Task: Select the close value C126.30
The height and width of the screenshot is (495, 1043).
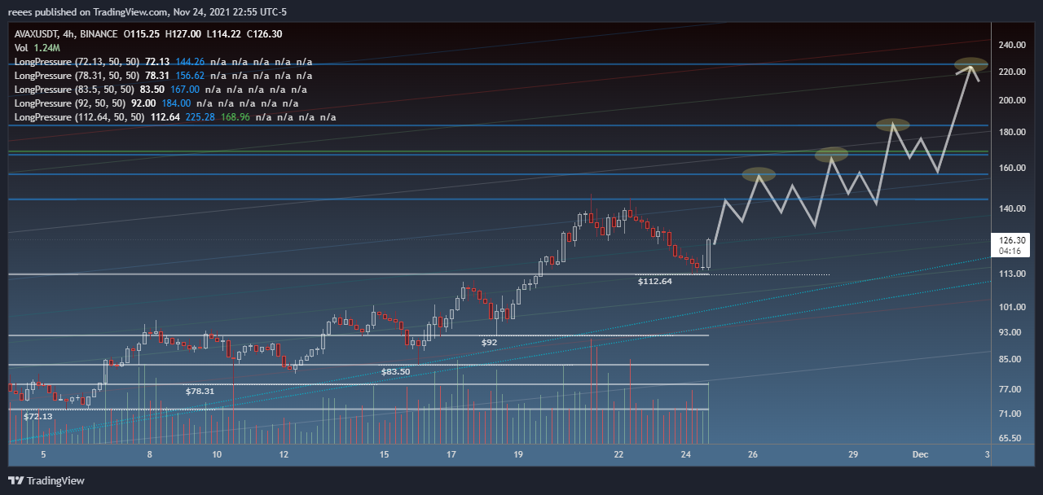Action: tap(264, 34)
